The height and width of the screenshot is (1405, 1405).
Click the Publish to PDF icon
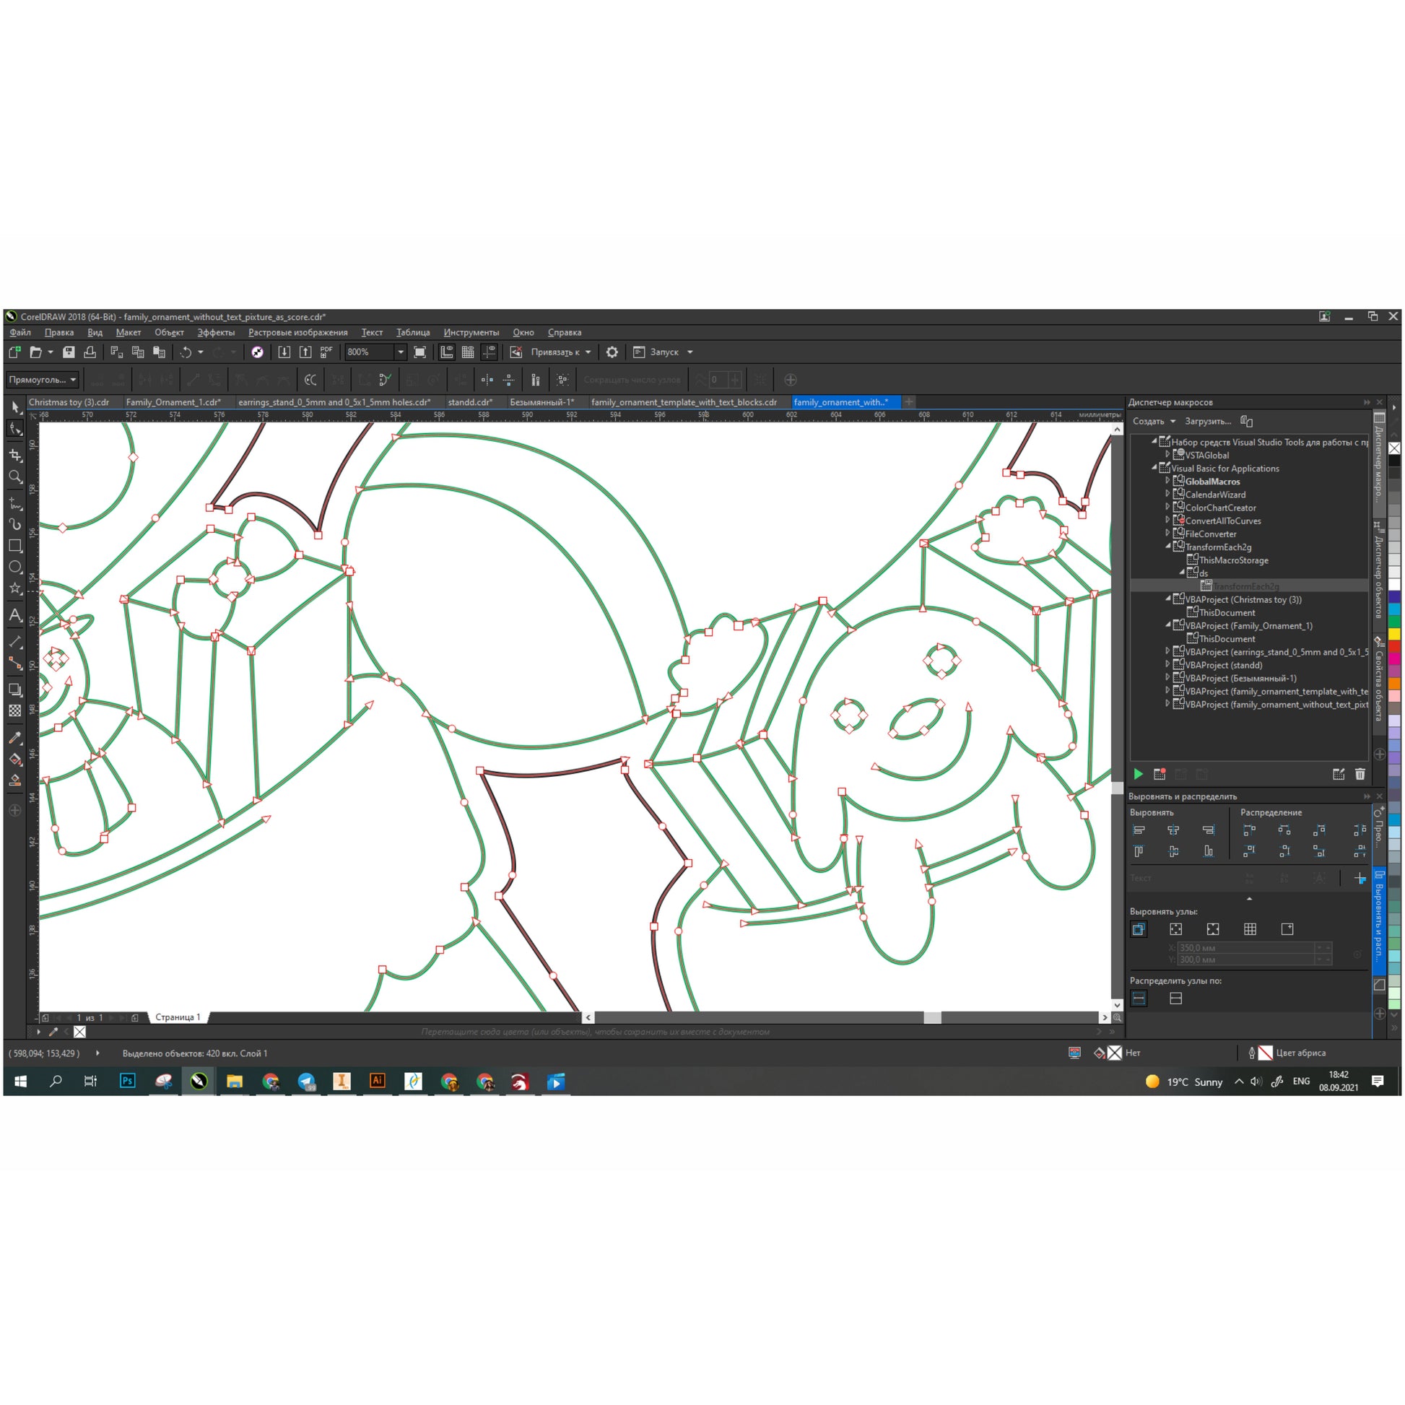(326, 352)
